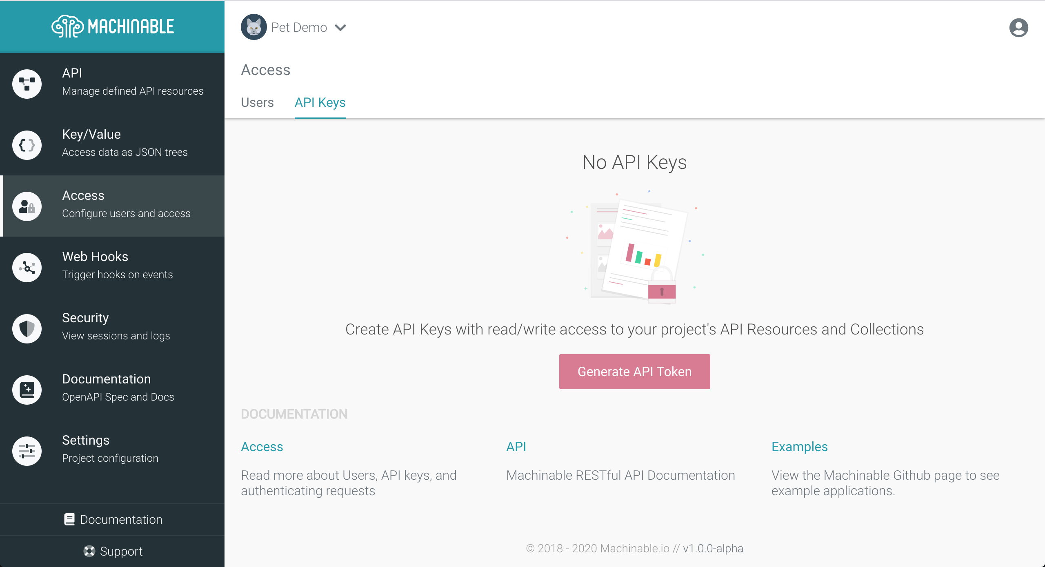Click the Documentation bottom menu item

113,520
